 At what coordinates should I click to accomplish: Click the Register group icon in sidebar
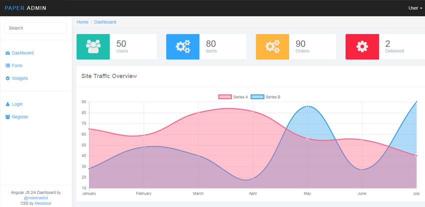click(x=7, y=117)
